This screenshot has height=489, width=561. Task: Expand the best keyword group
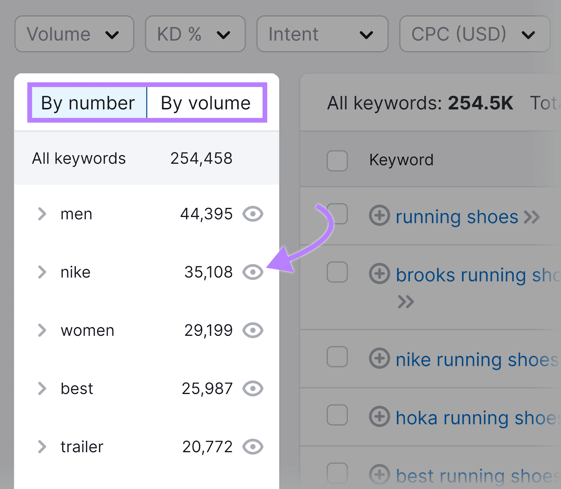(x=42, y=388)
